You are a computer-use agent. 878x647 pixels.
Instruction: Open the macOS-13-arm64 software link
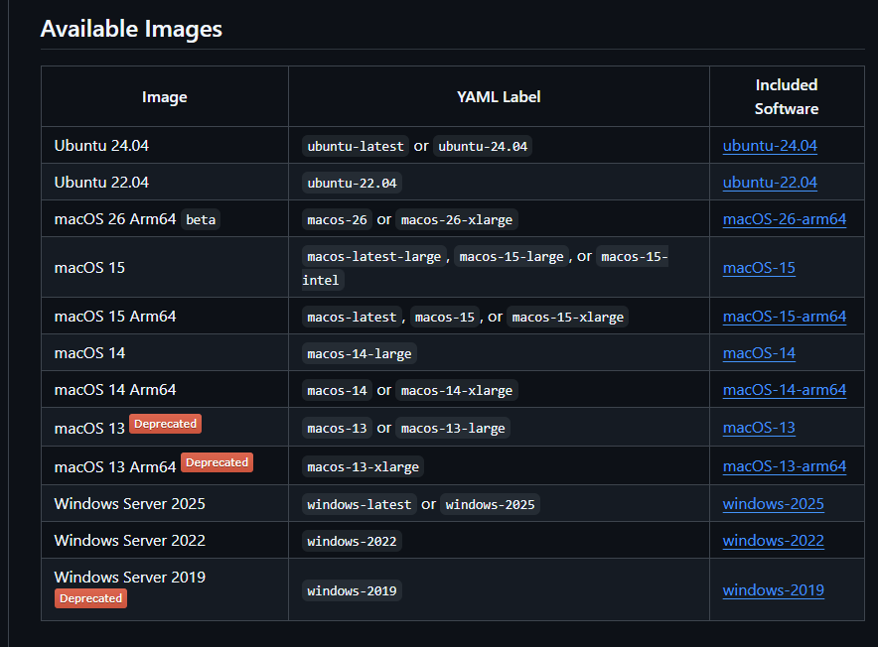784,466
